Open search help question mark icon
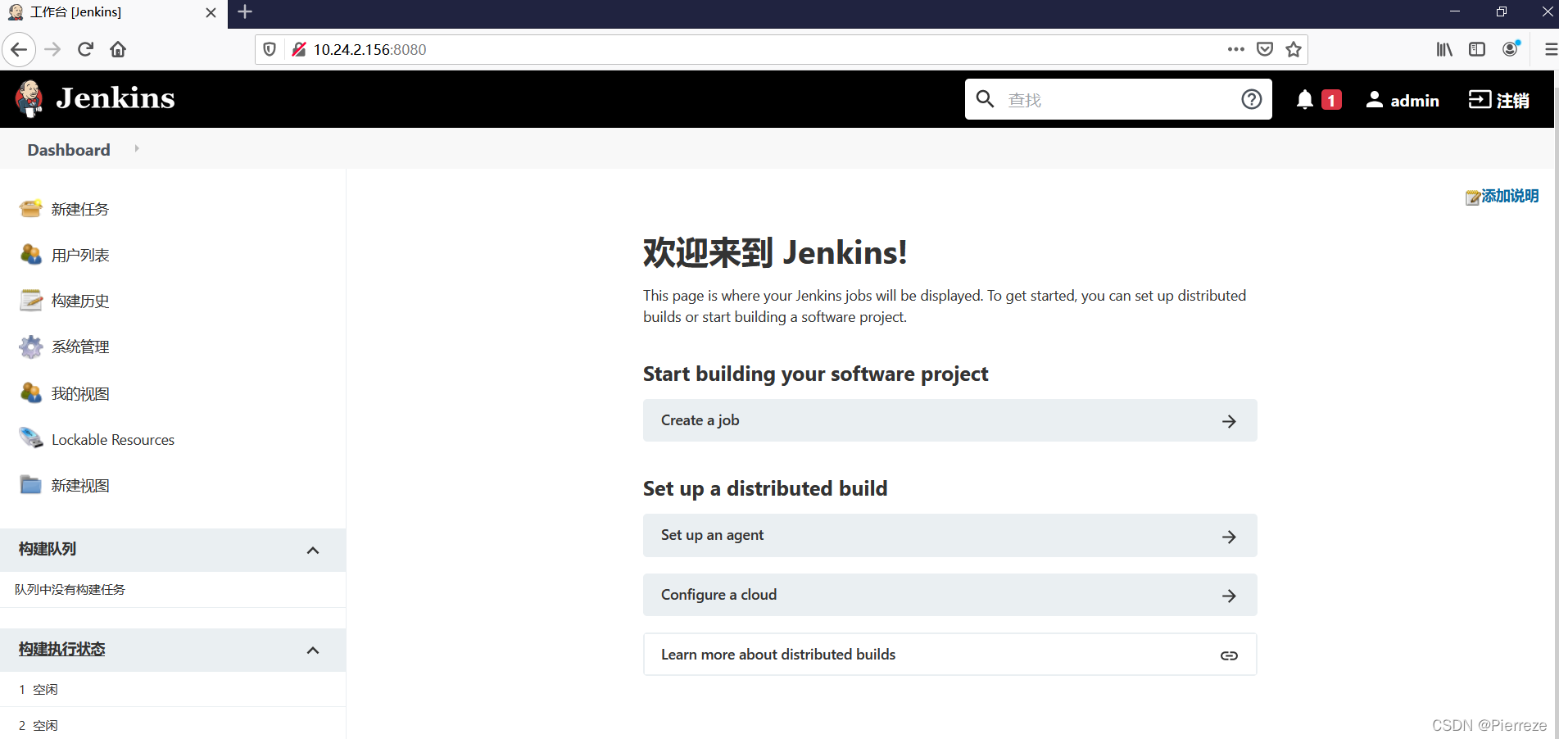The height and width of the screenshot is (739, 1559). [x=1251, y=99]
